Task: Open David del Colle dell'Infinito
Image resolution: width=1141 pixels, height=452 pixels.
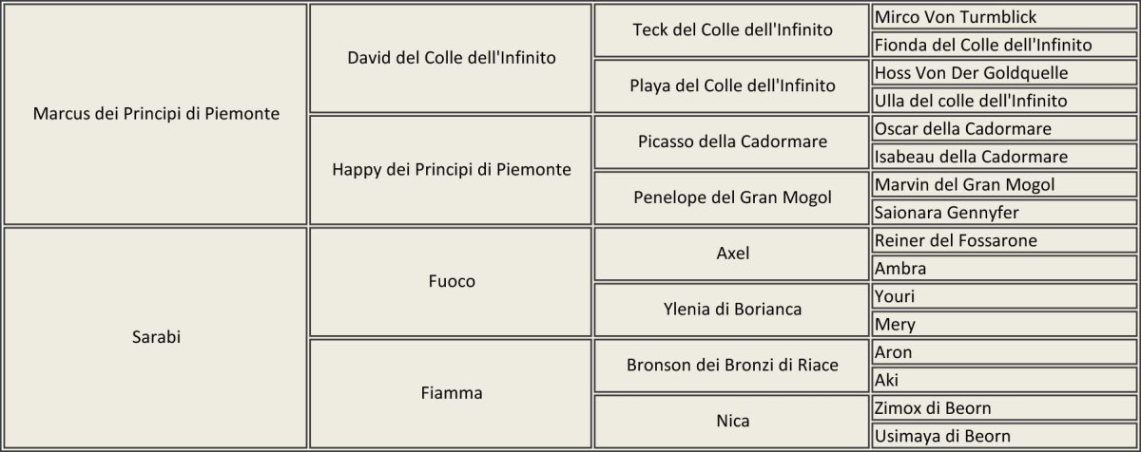Action: coord(451,58)
